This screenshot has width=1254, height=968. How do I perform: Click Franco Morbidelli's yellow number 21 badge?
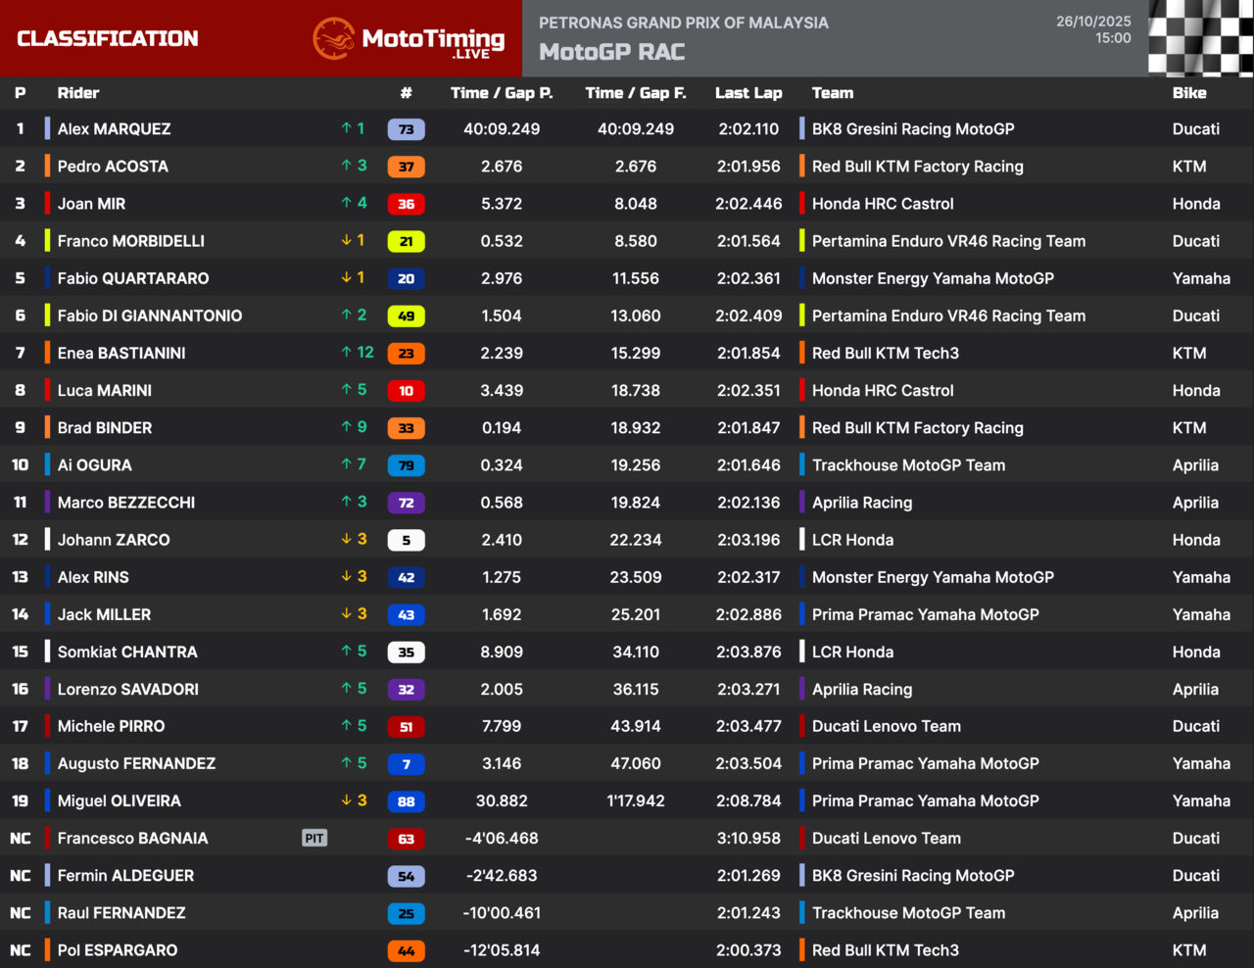[x=406, y=241]
